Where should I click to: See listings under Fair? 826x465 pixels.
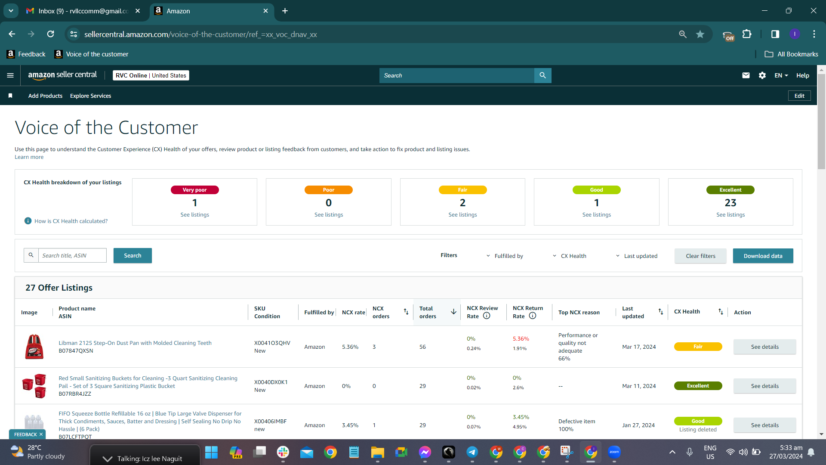(x=462, y=214)
